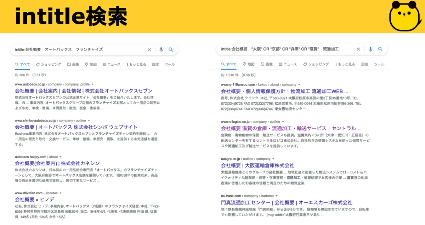425x225 pixels.
Task: Select すべて tab in right results
Action: coord(228,64)
